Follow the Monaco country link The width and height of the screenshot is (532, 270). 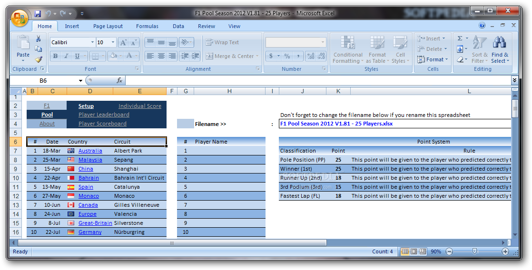[x=89, y=196]
